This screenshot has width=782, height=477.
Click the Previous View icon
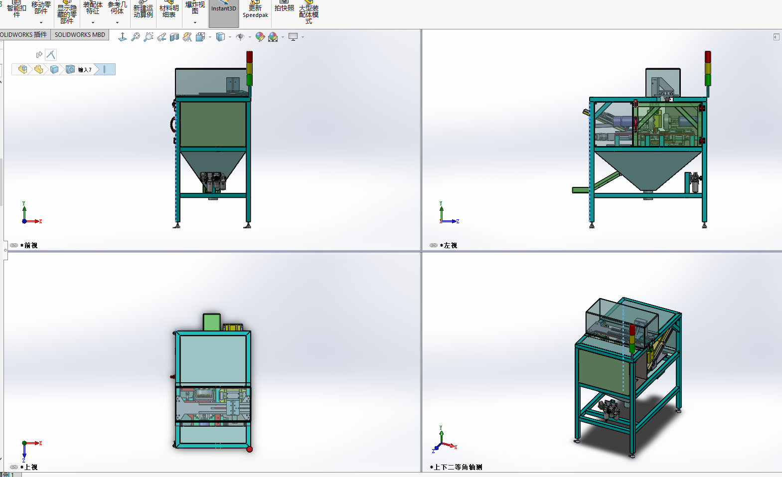tap(161, 37)
